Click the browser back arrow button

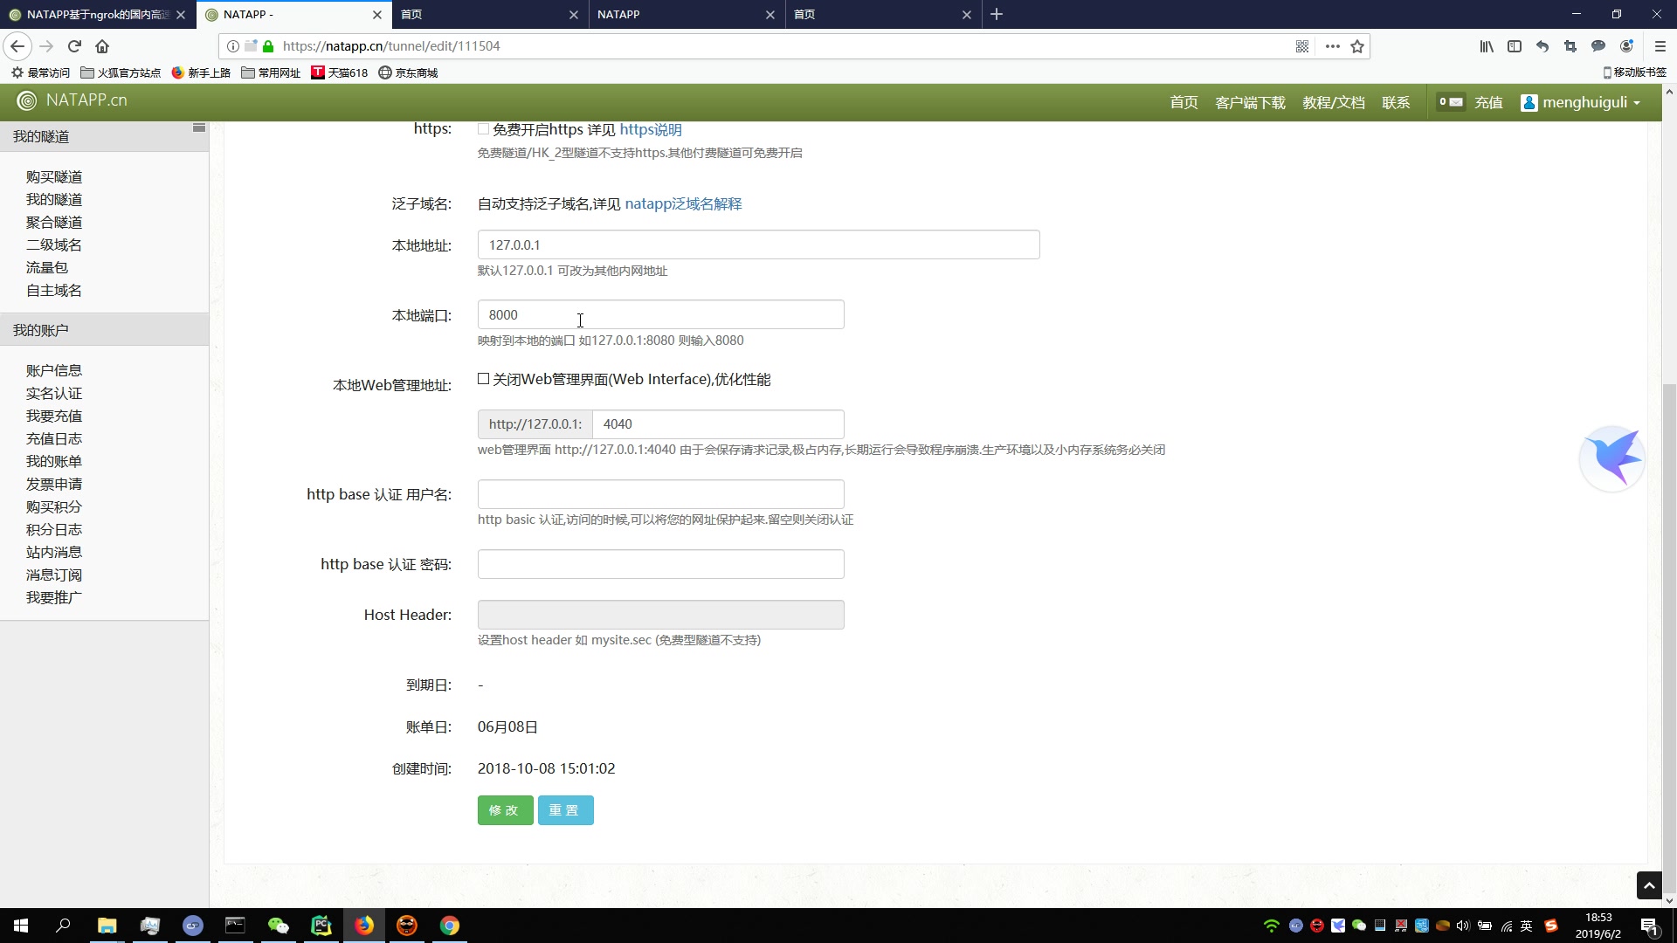coord(17,46)
